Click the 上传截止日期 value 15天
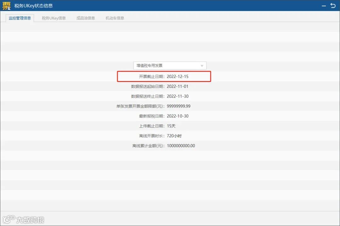This screenshot has height=226, width=340. point(171,126)
